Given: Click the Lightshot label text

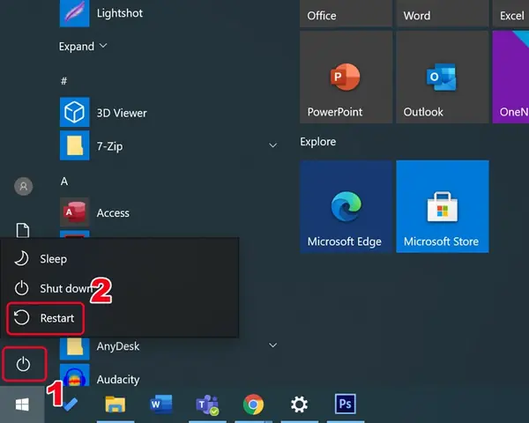Looking at the screenshot, I should (x=120, y=13).
